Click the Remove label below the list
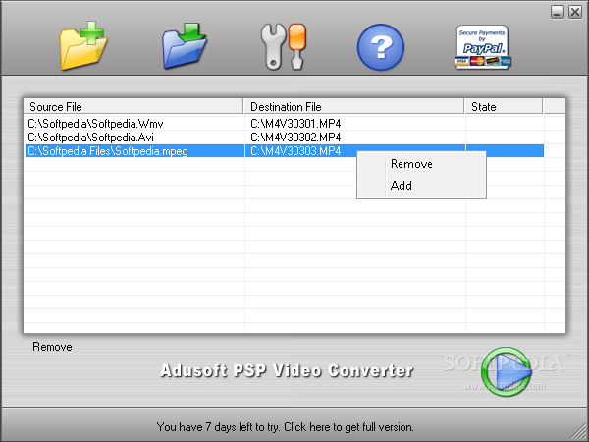Screen dimensions: 589x442 click(52, 347)
